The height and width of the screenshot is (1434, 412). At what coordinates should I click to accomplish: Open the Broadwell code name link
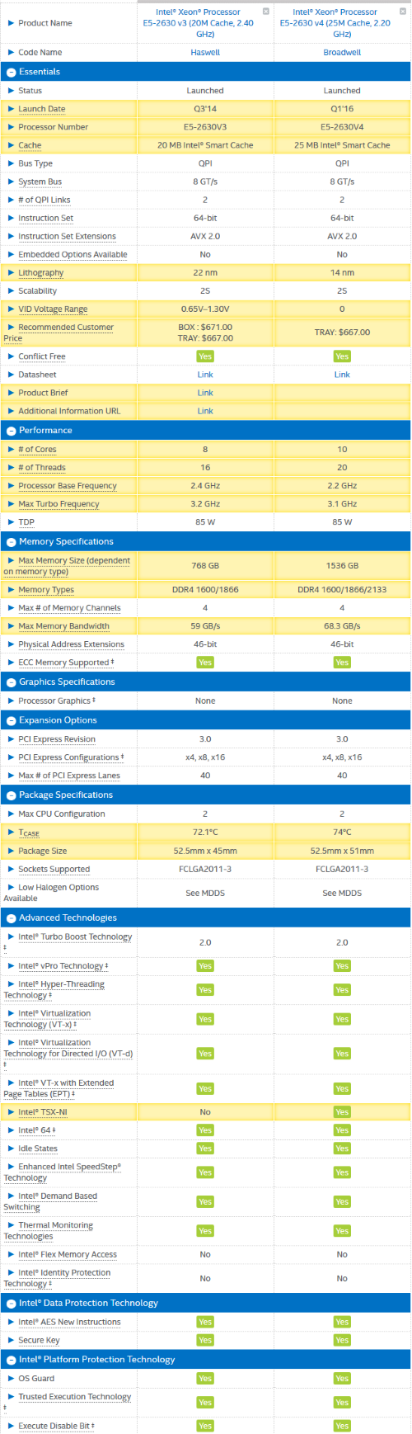(342, 52)
